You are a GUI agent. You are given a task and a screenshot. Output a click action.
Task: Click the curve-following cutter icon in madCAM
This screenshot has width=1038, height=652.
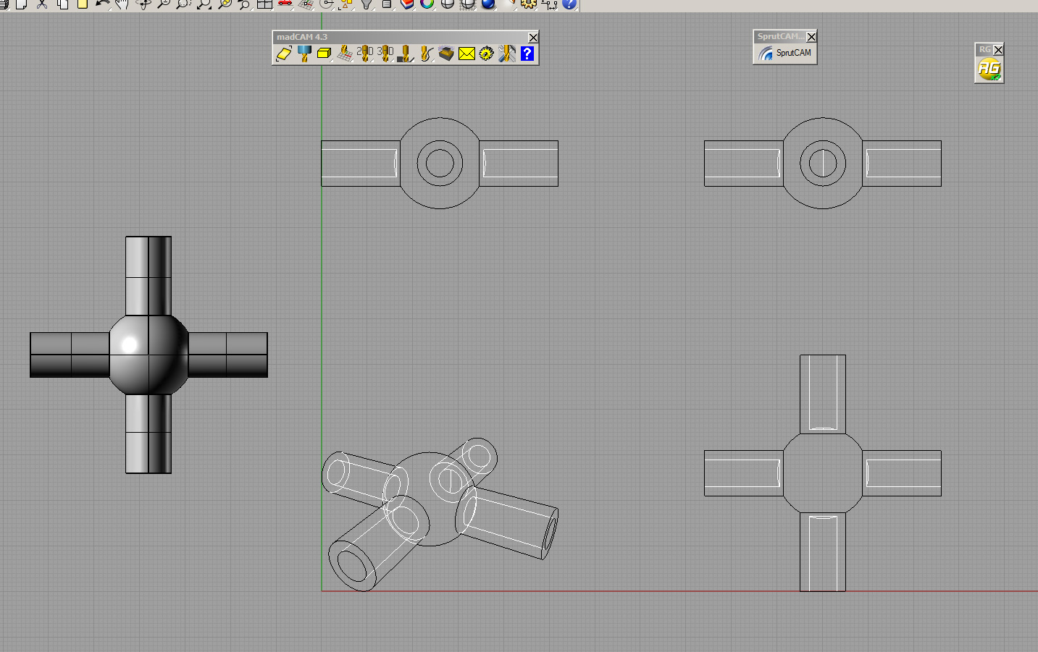(x=426, y=54)
